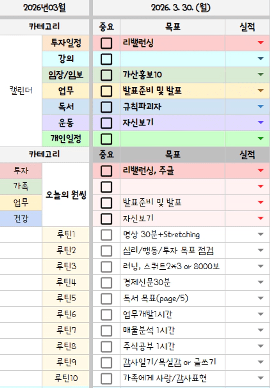Tick the checkbox for 가산홍보10

tap(106, 75)
